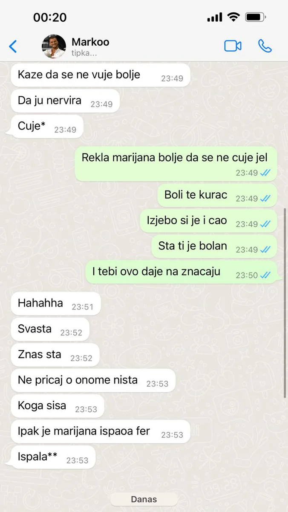Tap the 'Danas' date label
The image size is (288, 512).
144,499
